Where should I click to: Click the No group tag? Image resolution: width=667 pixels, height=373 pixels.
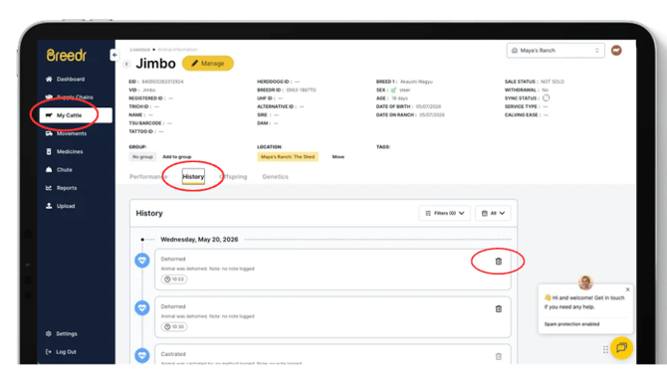point(142,157)
